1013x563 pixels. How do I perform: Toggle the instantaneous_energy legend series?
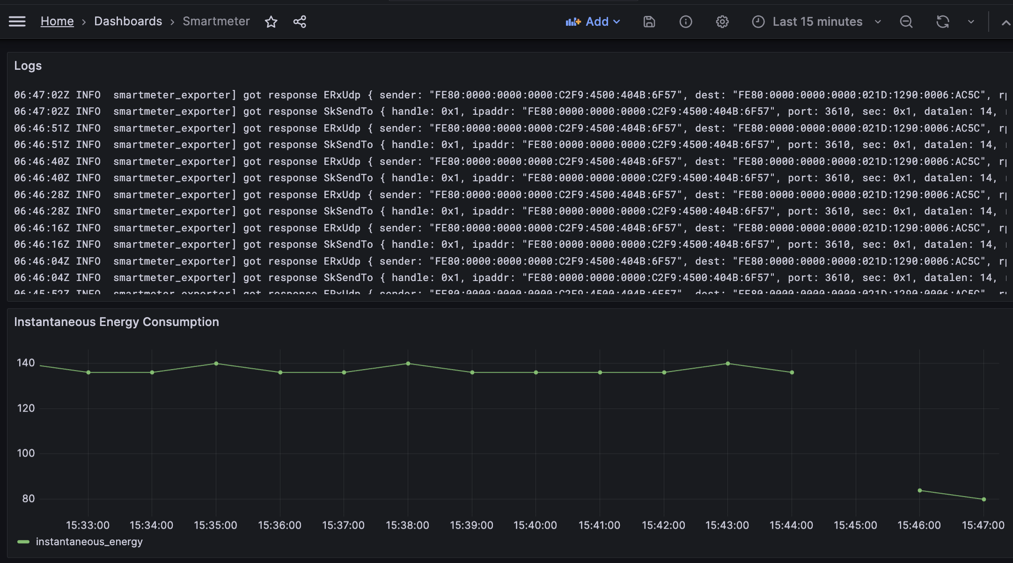click(89, 542)
